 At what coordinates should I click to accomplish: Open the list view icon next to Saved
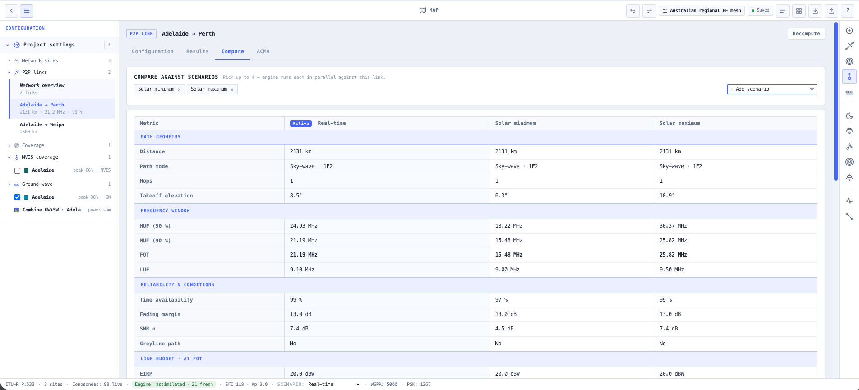coord(783,11)
